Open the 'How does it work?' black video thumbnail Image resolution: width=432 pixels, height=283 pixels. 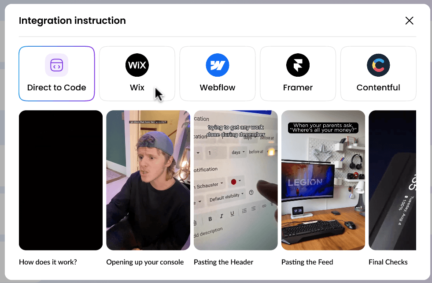[x=61, y=180]
